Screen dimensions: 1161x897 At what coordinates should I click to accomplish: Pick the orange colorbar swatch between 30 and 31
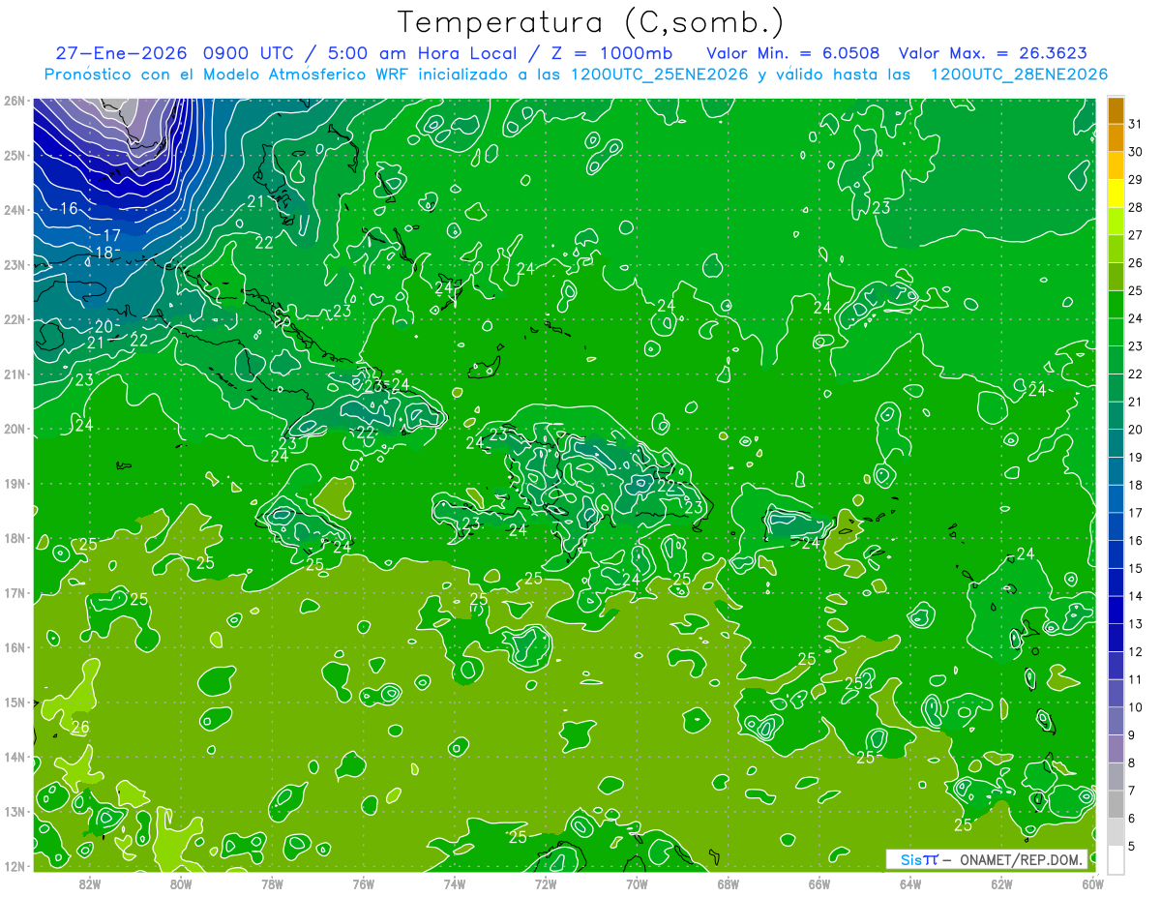[x=1116, y=137]
